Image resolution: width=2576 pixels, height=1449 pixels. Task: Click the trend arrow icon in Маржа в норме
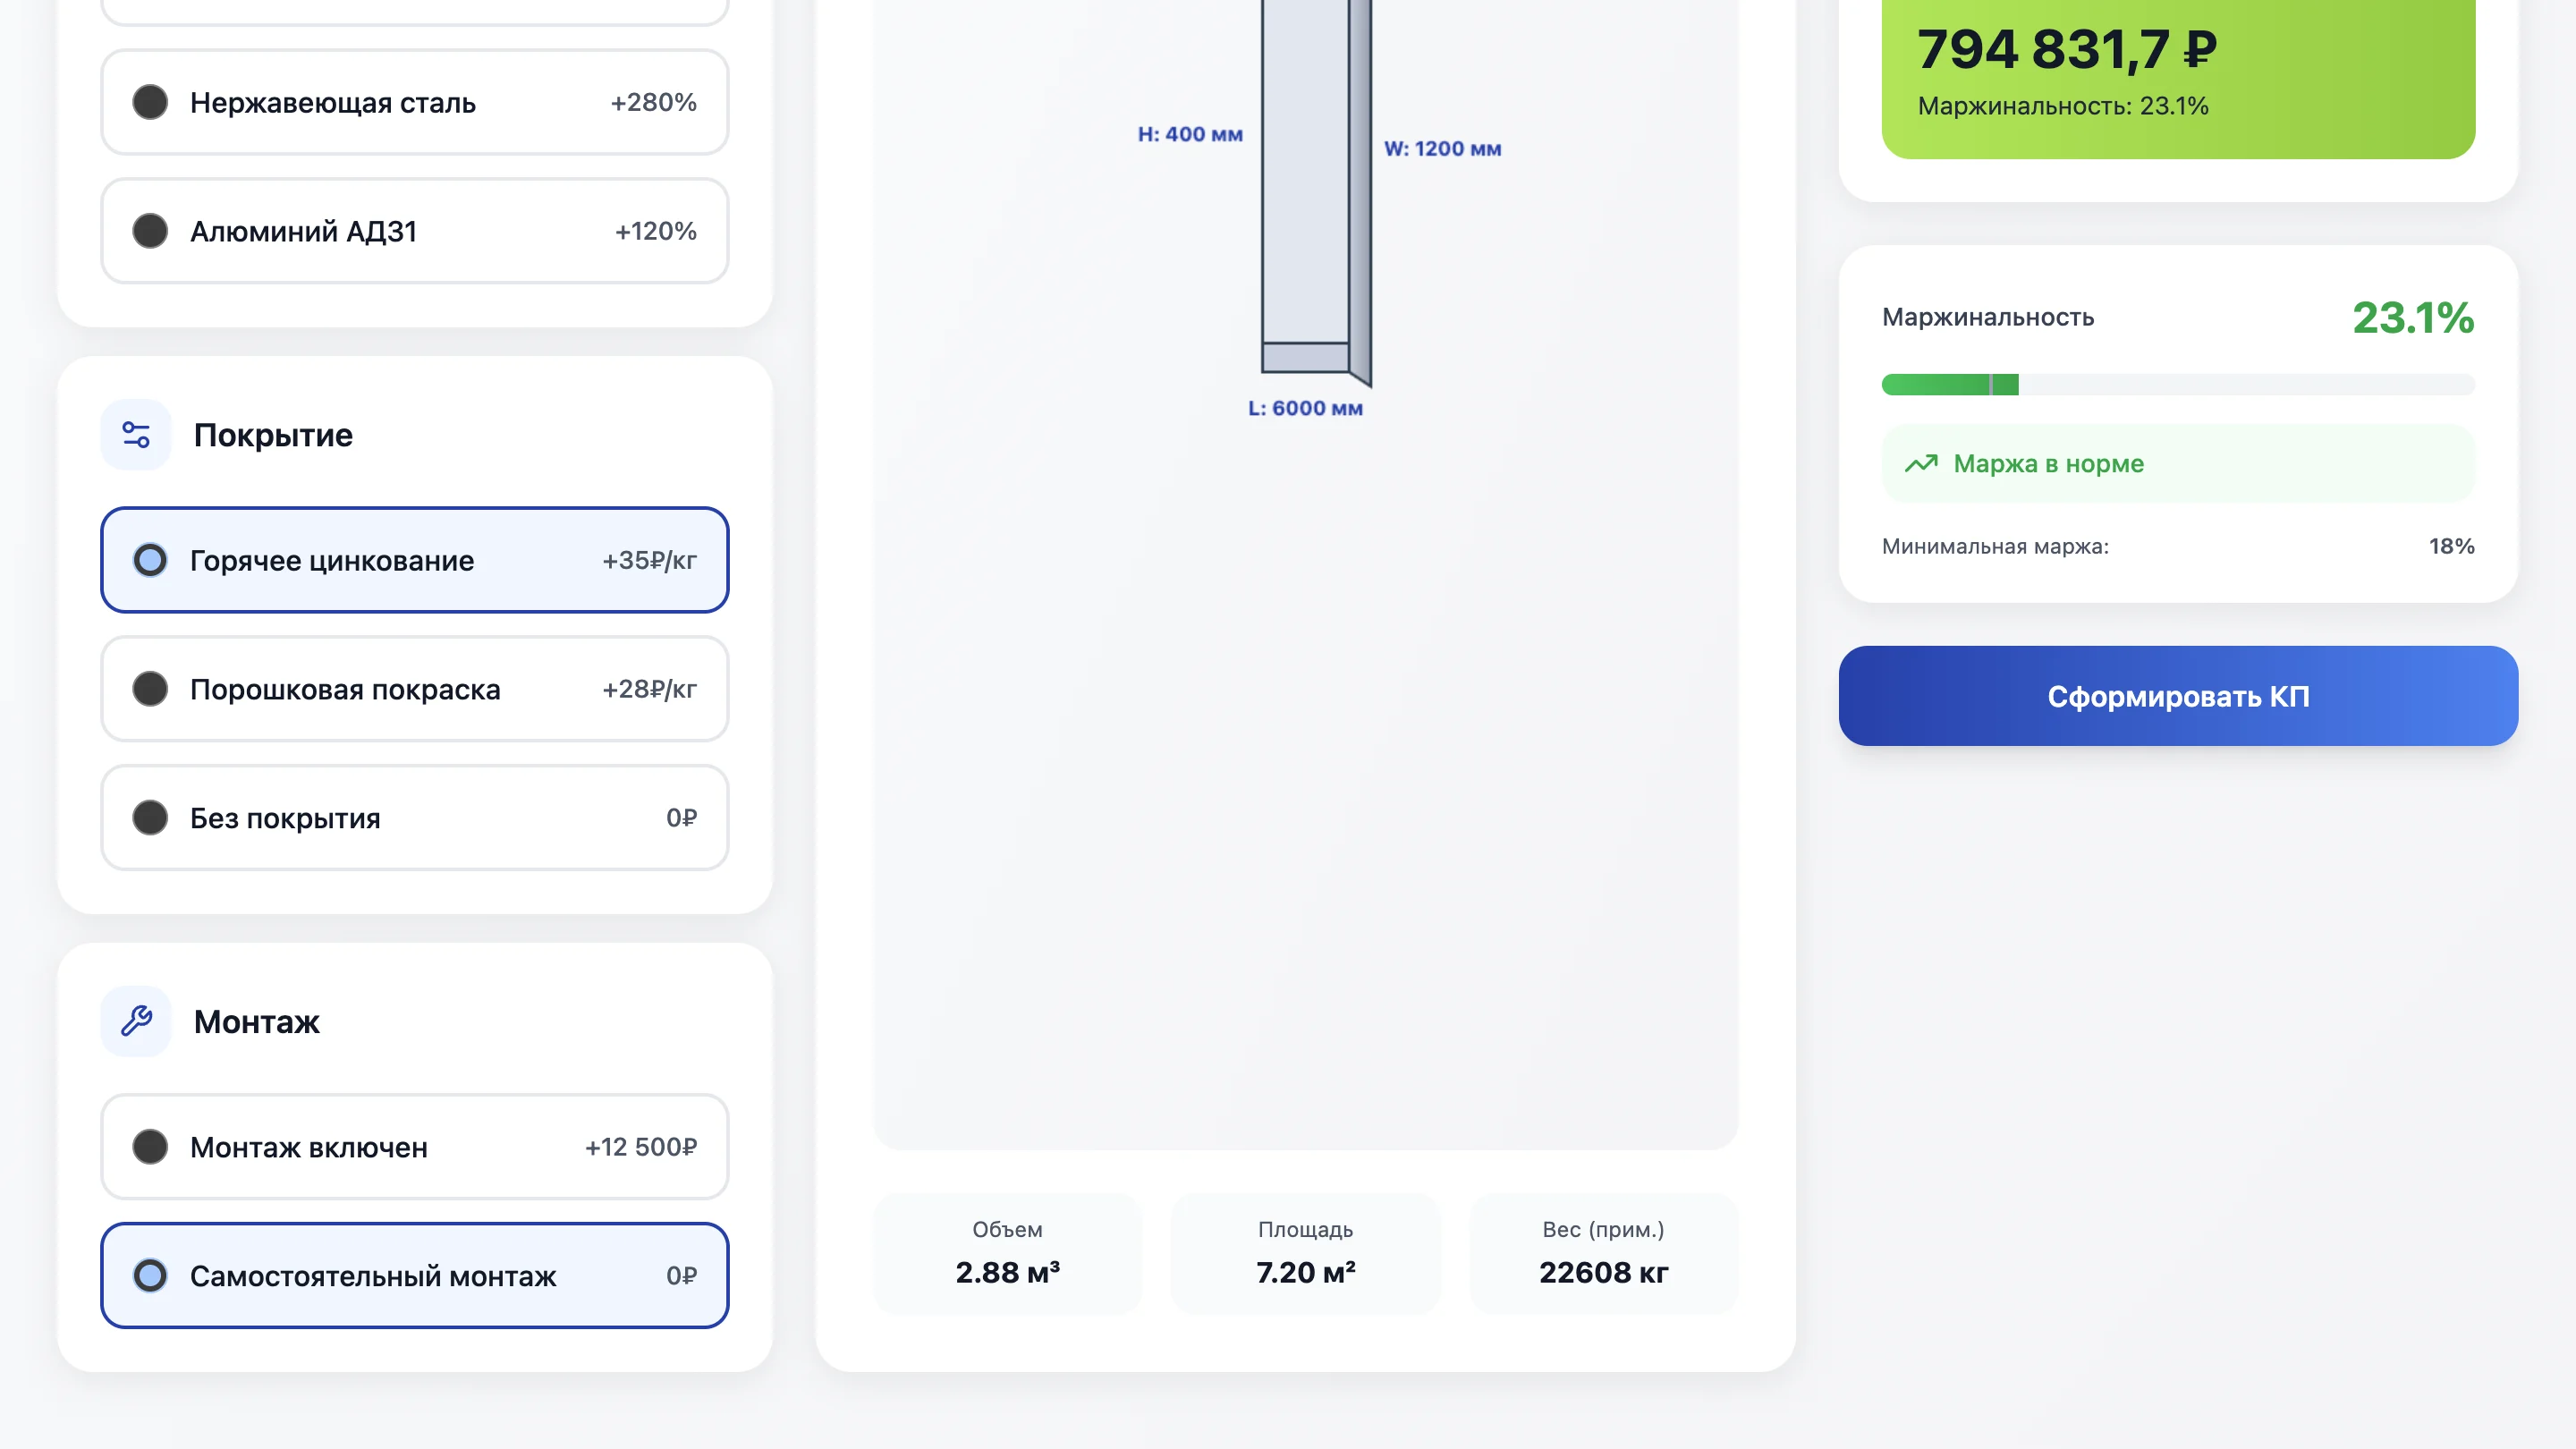coord(1920,463)
